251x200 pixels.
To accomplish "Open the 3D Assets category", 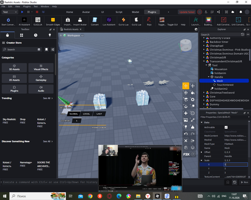I will pyautogui.click(x=14, y=67).
